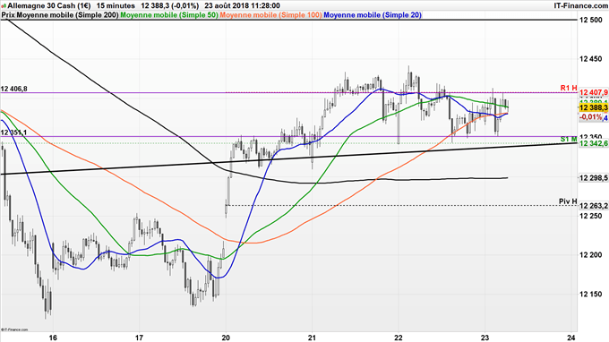Click the '15 minutes' timeframe label

pos(116,6)
